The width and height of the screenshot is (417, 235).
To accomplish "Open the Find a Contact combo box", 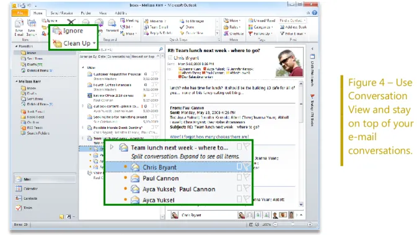I will (293, 20).
